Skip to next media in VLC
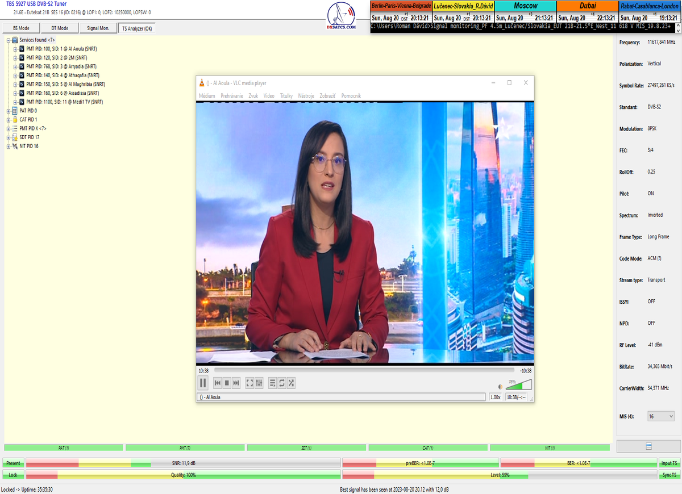Image resolution: width=682 pixels, height=494 pixels. [236, 383]
